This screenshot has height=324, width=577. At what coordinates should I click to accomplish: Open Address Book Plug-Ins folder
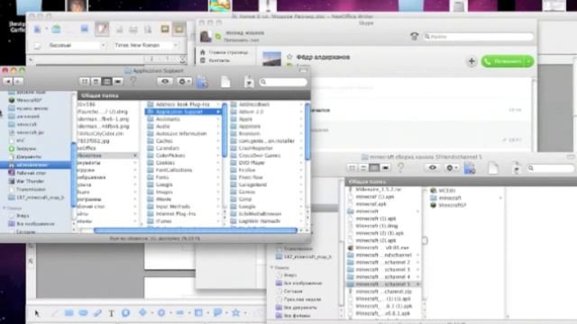point(182,104)
